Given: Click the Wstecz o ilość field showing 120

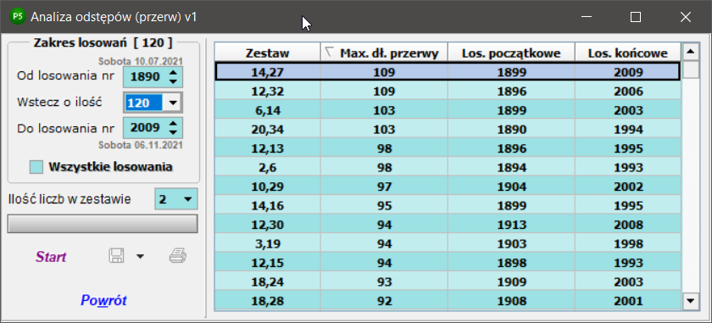Looking at the screenshot, I should click(143, 103).
